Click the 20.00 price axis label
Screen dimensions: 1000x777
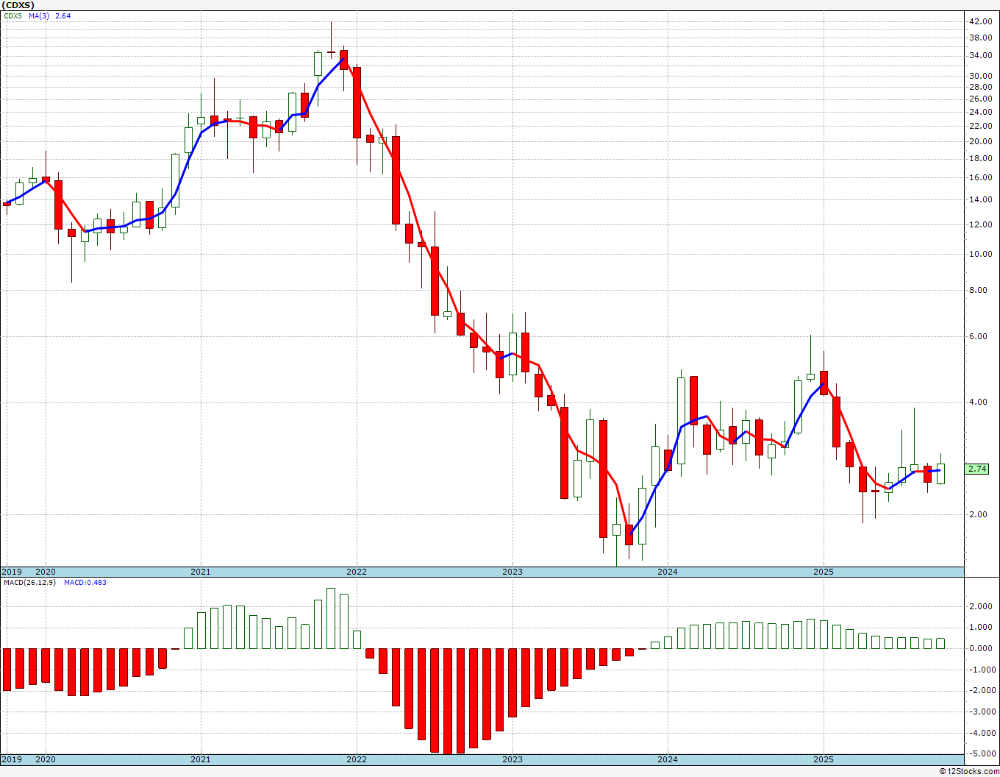click(981, 141)
